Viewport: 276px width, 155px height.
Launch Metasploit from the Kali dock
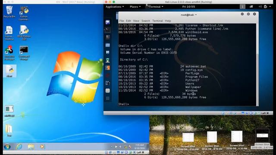click(108, 53)
